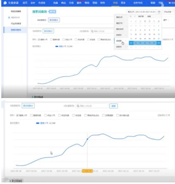Toggle 搜索热度 checkbox in lower panel
This screenshot has width=175, height=184.
31,115
